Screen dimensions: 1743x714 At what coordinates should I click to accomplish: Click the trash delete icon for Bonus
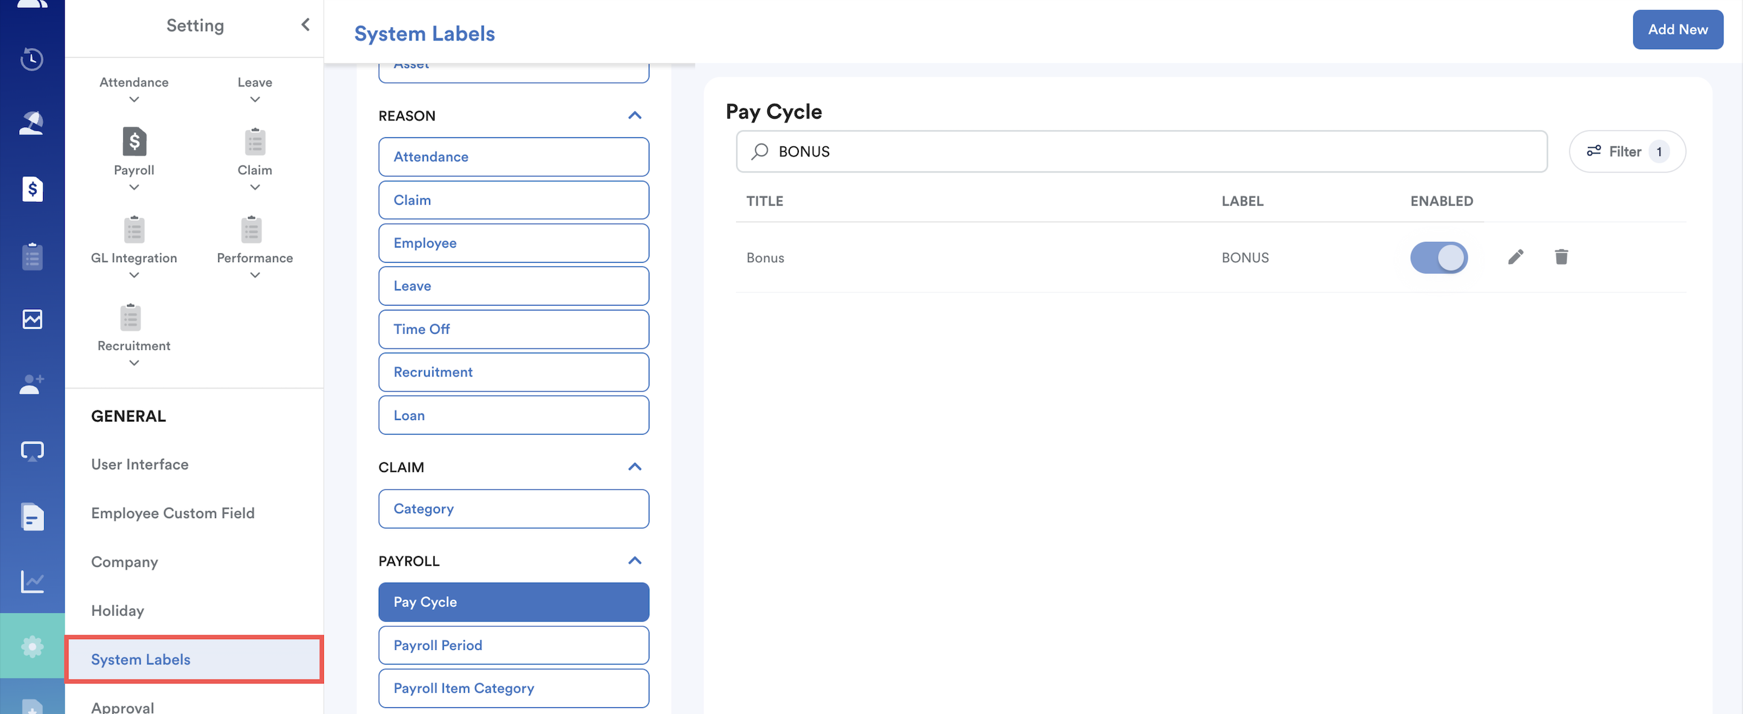pyautogui.click(x=1561, y=257)
